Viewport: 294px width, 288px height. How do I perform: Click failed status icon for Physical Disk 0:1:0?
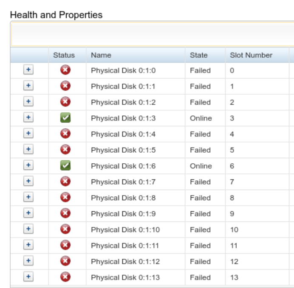point(65,70)
